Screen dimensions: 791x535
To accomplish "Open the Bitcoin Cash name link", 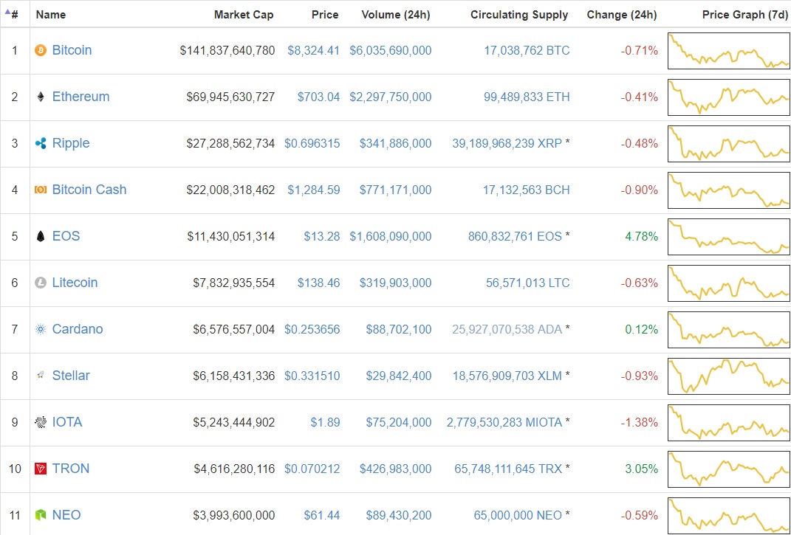I will click(89, 190).
